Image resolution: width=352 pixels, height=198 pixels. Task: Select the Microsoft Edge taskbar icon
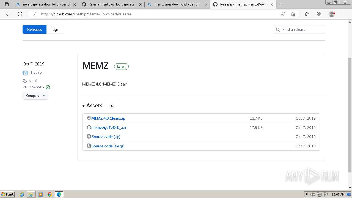pyautogui.click(x=59, y=194)
